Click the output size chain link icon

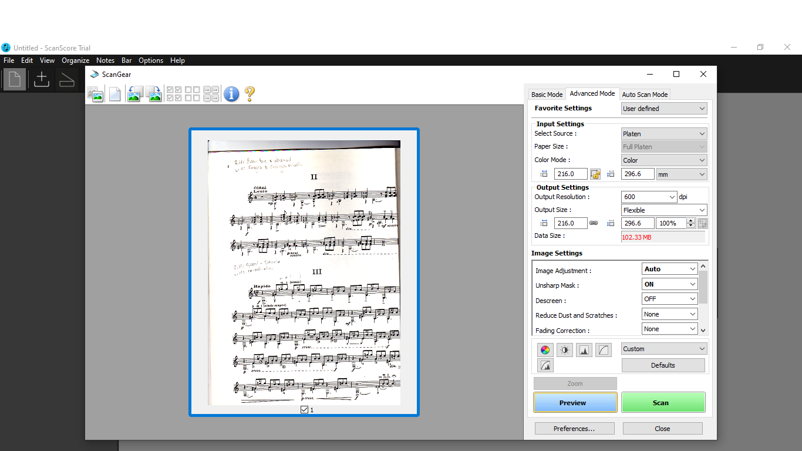tap(594, 223)
